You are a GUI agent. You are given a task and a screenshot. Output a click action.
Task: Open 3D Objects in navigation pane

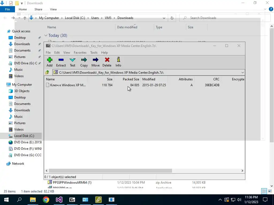22,91
